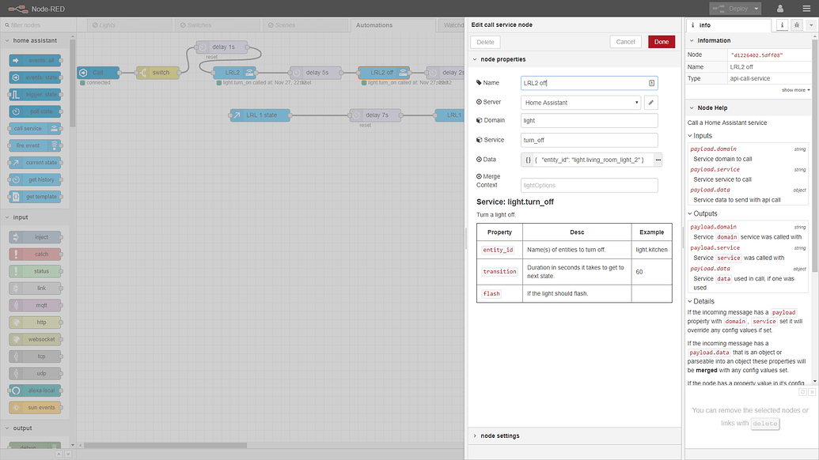Open the Server dropdown showing Home Assistant
819x460 pixels.
click(x=581, y=102)
